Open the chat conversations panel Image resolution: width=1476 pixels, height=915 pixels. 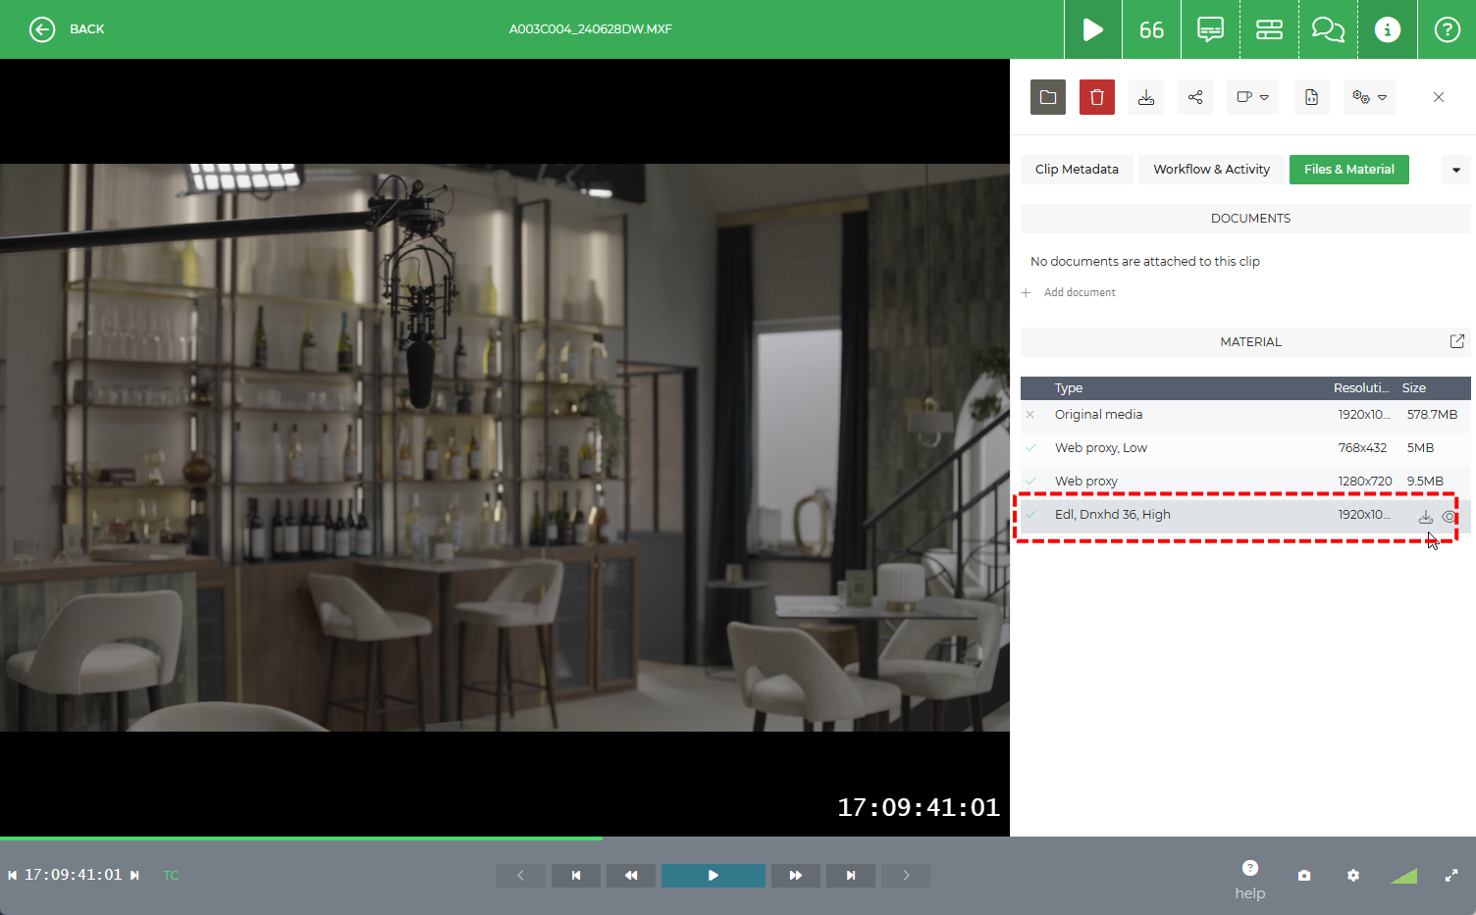click(x=1328, y=29)
